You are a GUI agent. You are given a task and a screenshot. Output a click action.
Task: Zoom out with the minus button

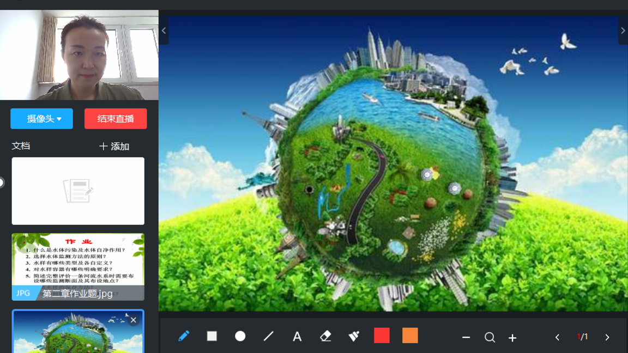tap(466, 338)
